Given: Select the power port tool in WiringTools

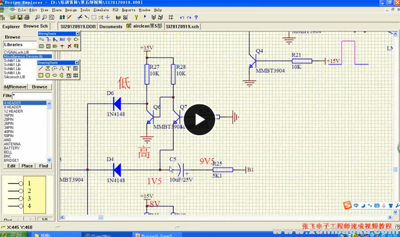Looking at the screenshot, I should tap(69, 39).
